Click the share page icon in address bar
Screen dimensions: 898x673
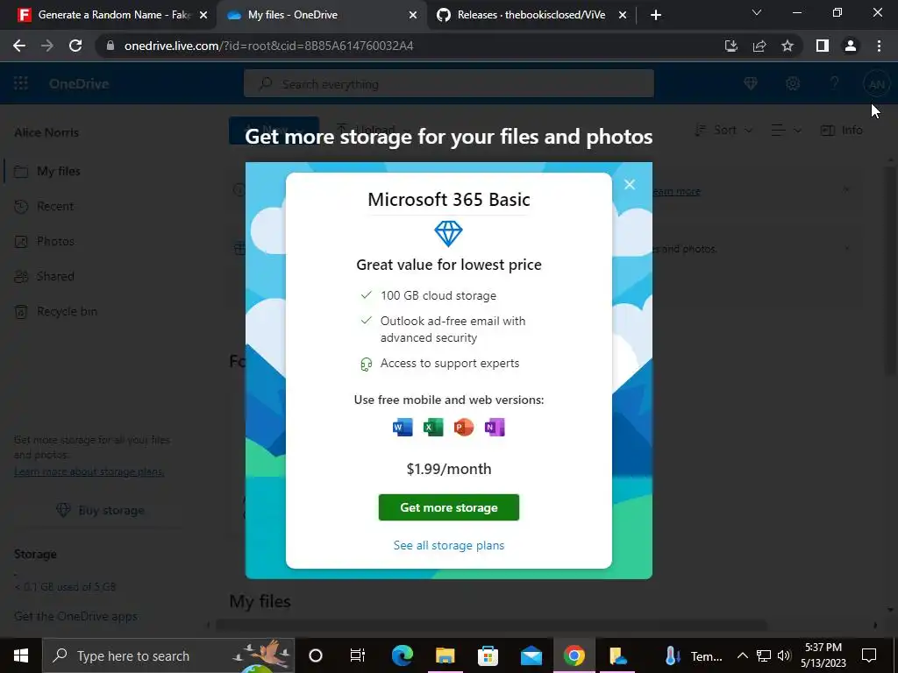tap(759, 46)
